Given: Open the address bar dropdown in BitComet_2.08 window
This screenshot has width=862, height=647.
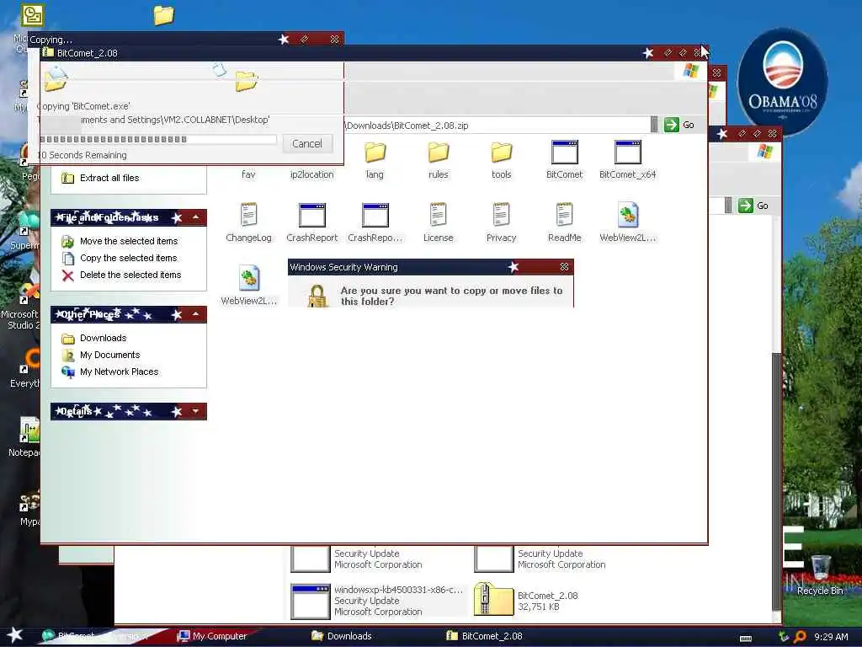Looking at the screenshot, I should [654, 125].
